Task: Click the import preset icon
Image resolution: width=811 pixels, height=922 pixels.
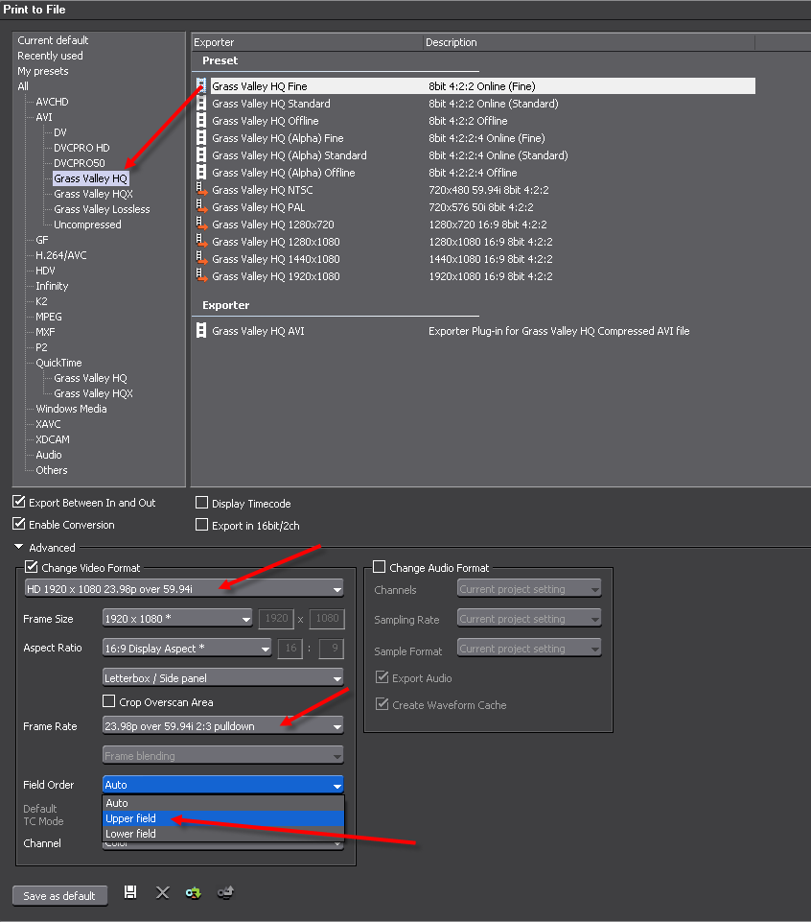Action: pyautogui.click(x=194, y=893)
